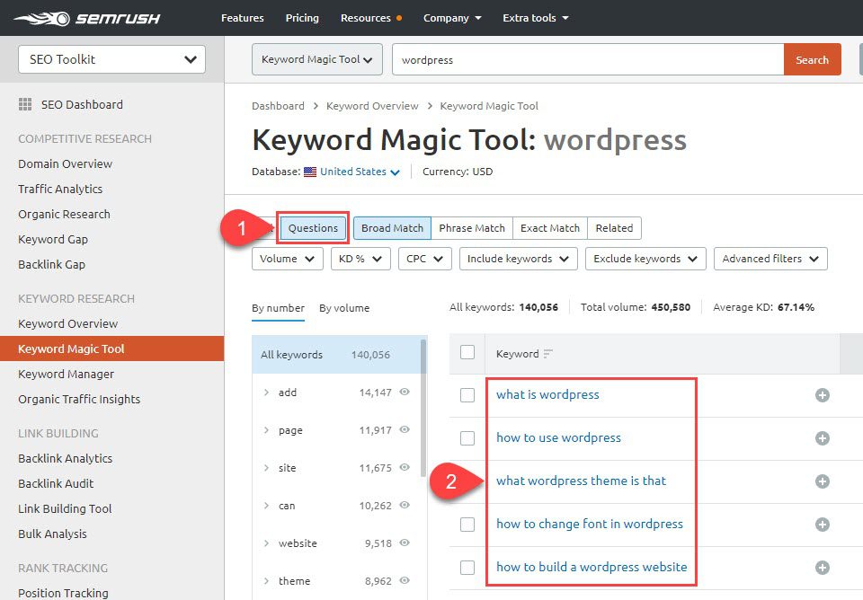Image resolution: width=863 pixels, height=600 pixels.
Task: Expand the Advanced filters dropdown
Action: (770, 258)
